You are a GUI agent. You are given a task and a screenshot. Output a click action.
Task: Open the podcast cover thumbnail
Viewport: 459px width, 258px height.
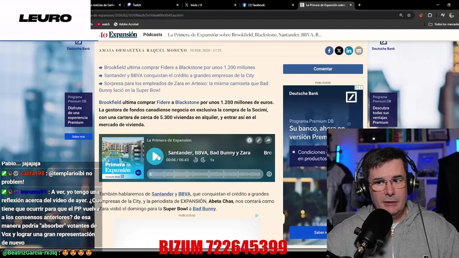coord(123,158)
